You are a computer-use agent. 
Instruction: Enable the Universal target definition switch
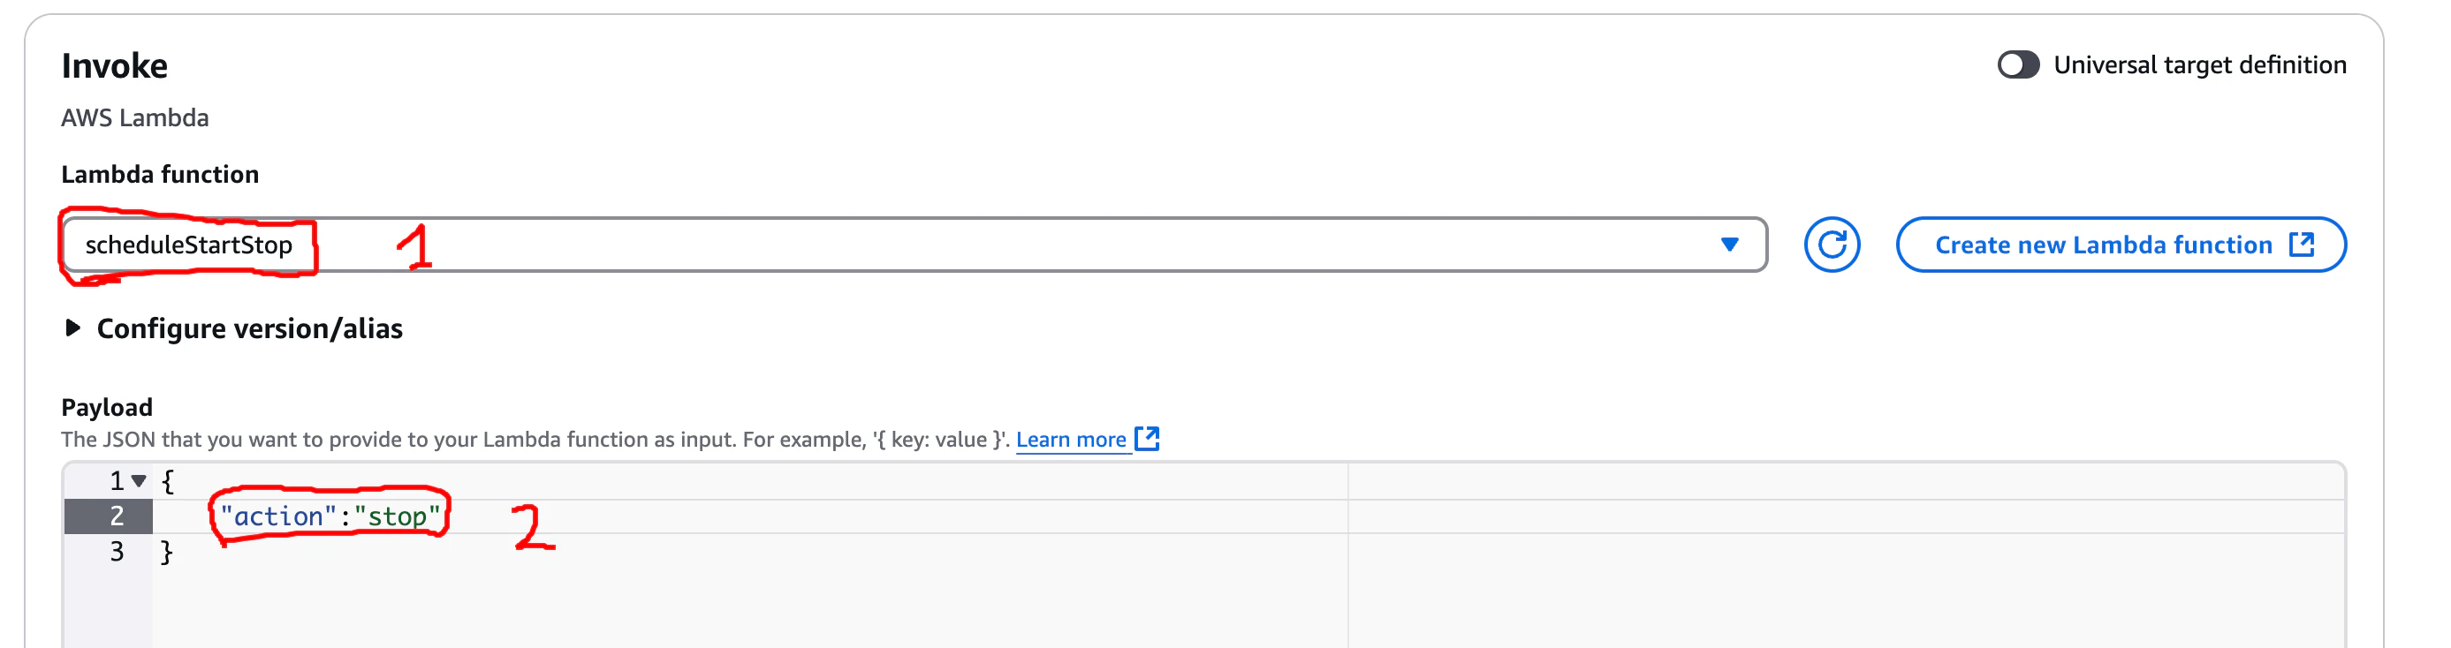(x=2017, y=64)
